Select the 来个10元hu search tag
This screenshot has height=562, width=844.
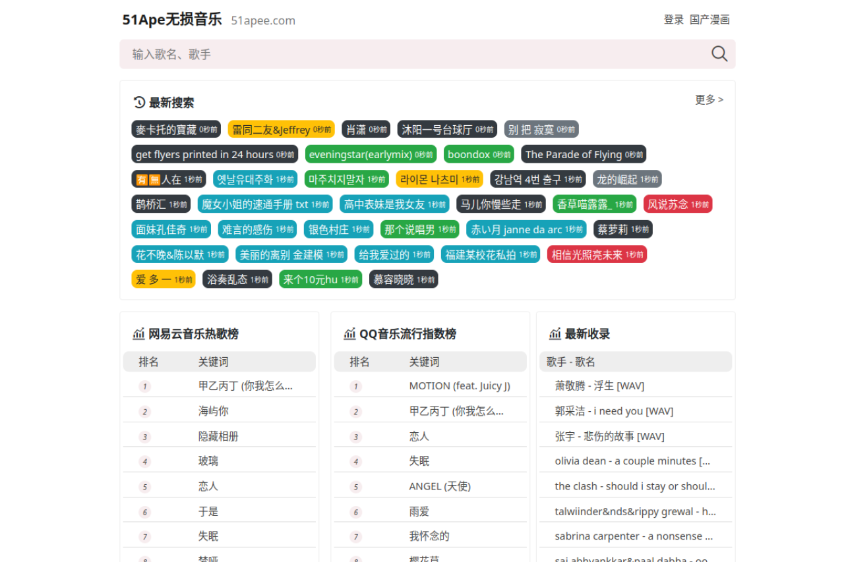pyautogui.click(x=320, y=279)
